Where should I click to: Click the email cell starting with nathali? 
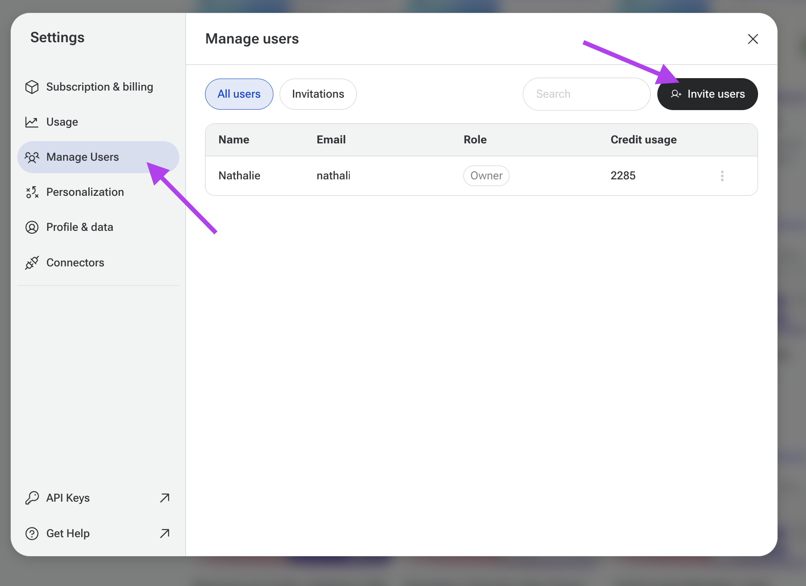(x=334, y=176)
